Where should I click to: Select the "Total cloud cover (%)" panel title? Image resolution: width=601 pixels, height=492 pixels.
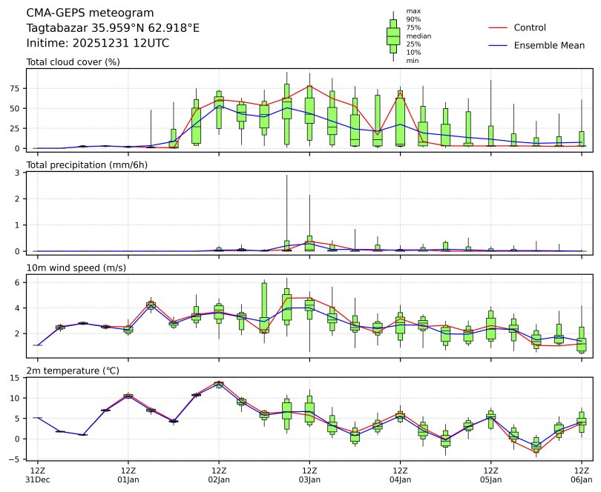pyautogui.click(x=73, y=61)
